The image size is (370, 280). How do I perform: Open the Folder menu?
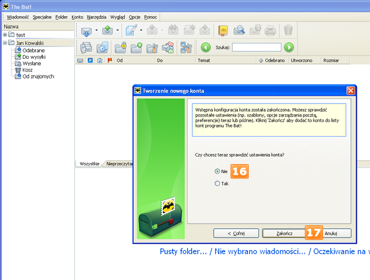[61, 17]
